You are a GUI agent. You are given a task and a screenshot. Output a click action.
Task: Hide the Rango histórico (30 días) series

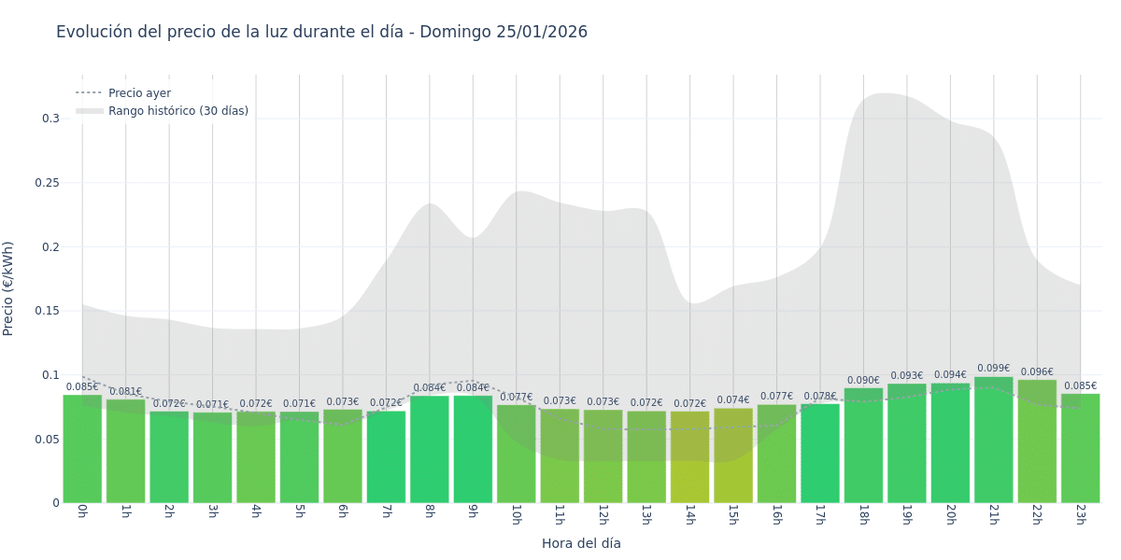(x=177, y=111)
